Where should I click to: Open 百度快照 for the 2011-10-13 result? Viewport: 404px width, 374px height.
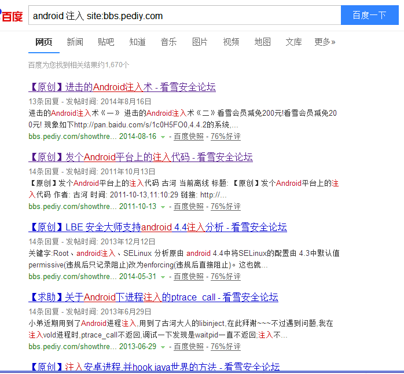click(x=189, y=207)
